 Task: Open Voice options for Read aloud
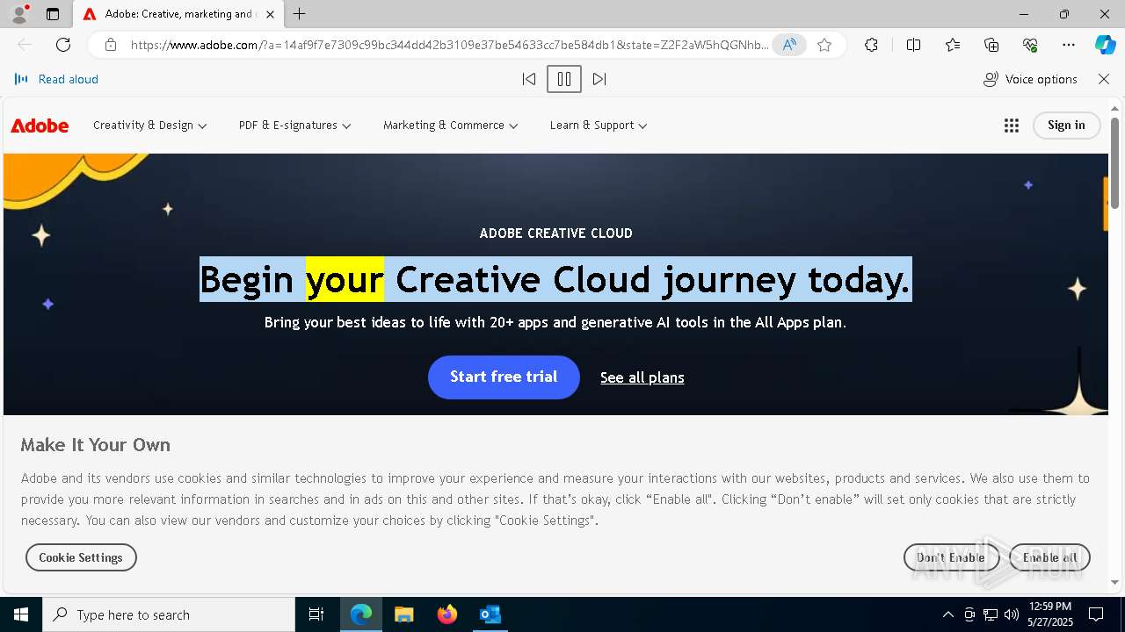point(1030,79)
